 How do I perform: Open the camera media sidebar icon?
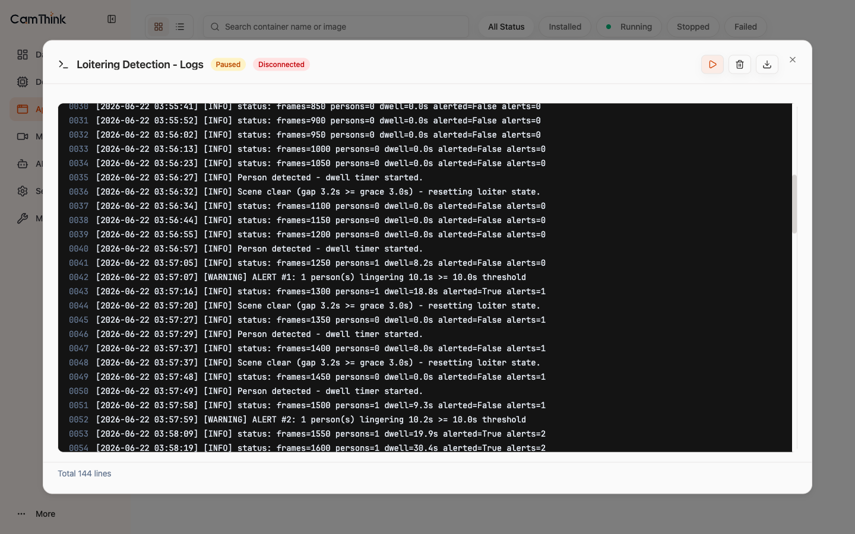(x=23, y=136)
